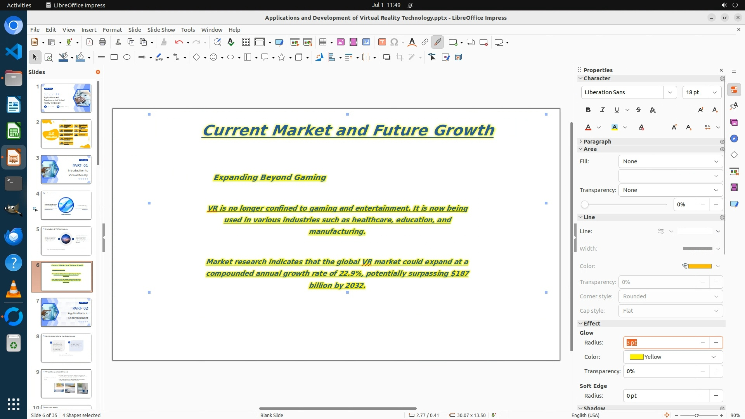The image size is (745, 419).
Task: Close the Slides panel
Action: click(98, 72)
